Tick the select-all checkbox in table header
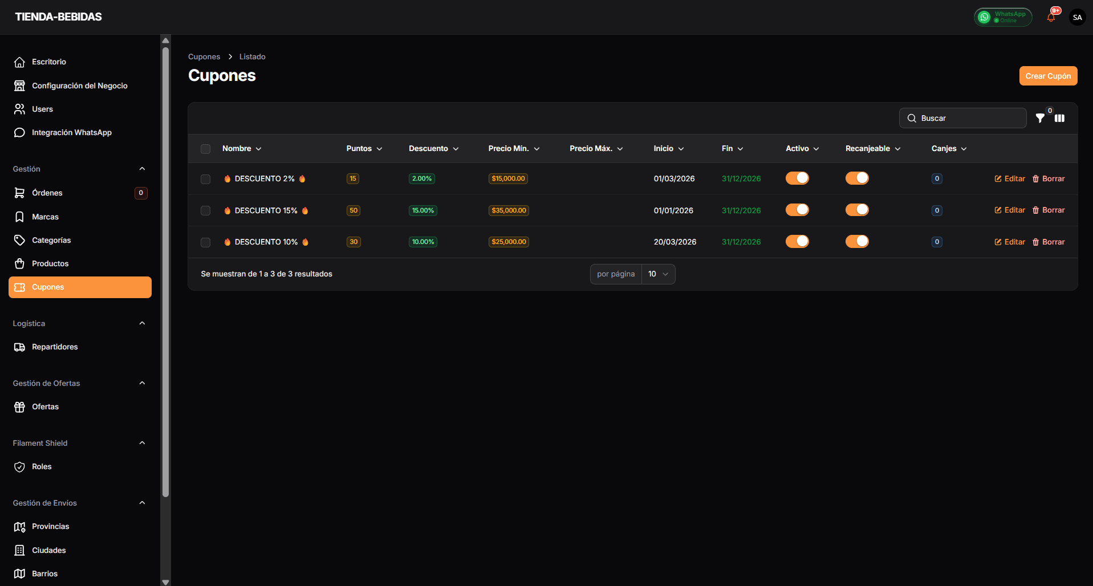1093x586 pixels. (206, 149)
